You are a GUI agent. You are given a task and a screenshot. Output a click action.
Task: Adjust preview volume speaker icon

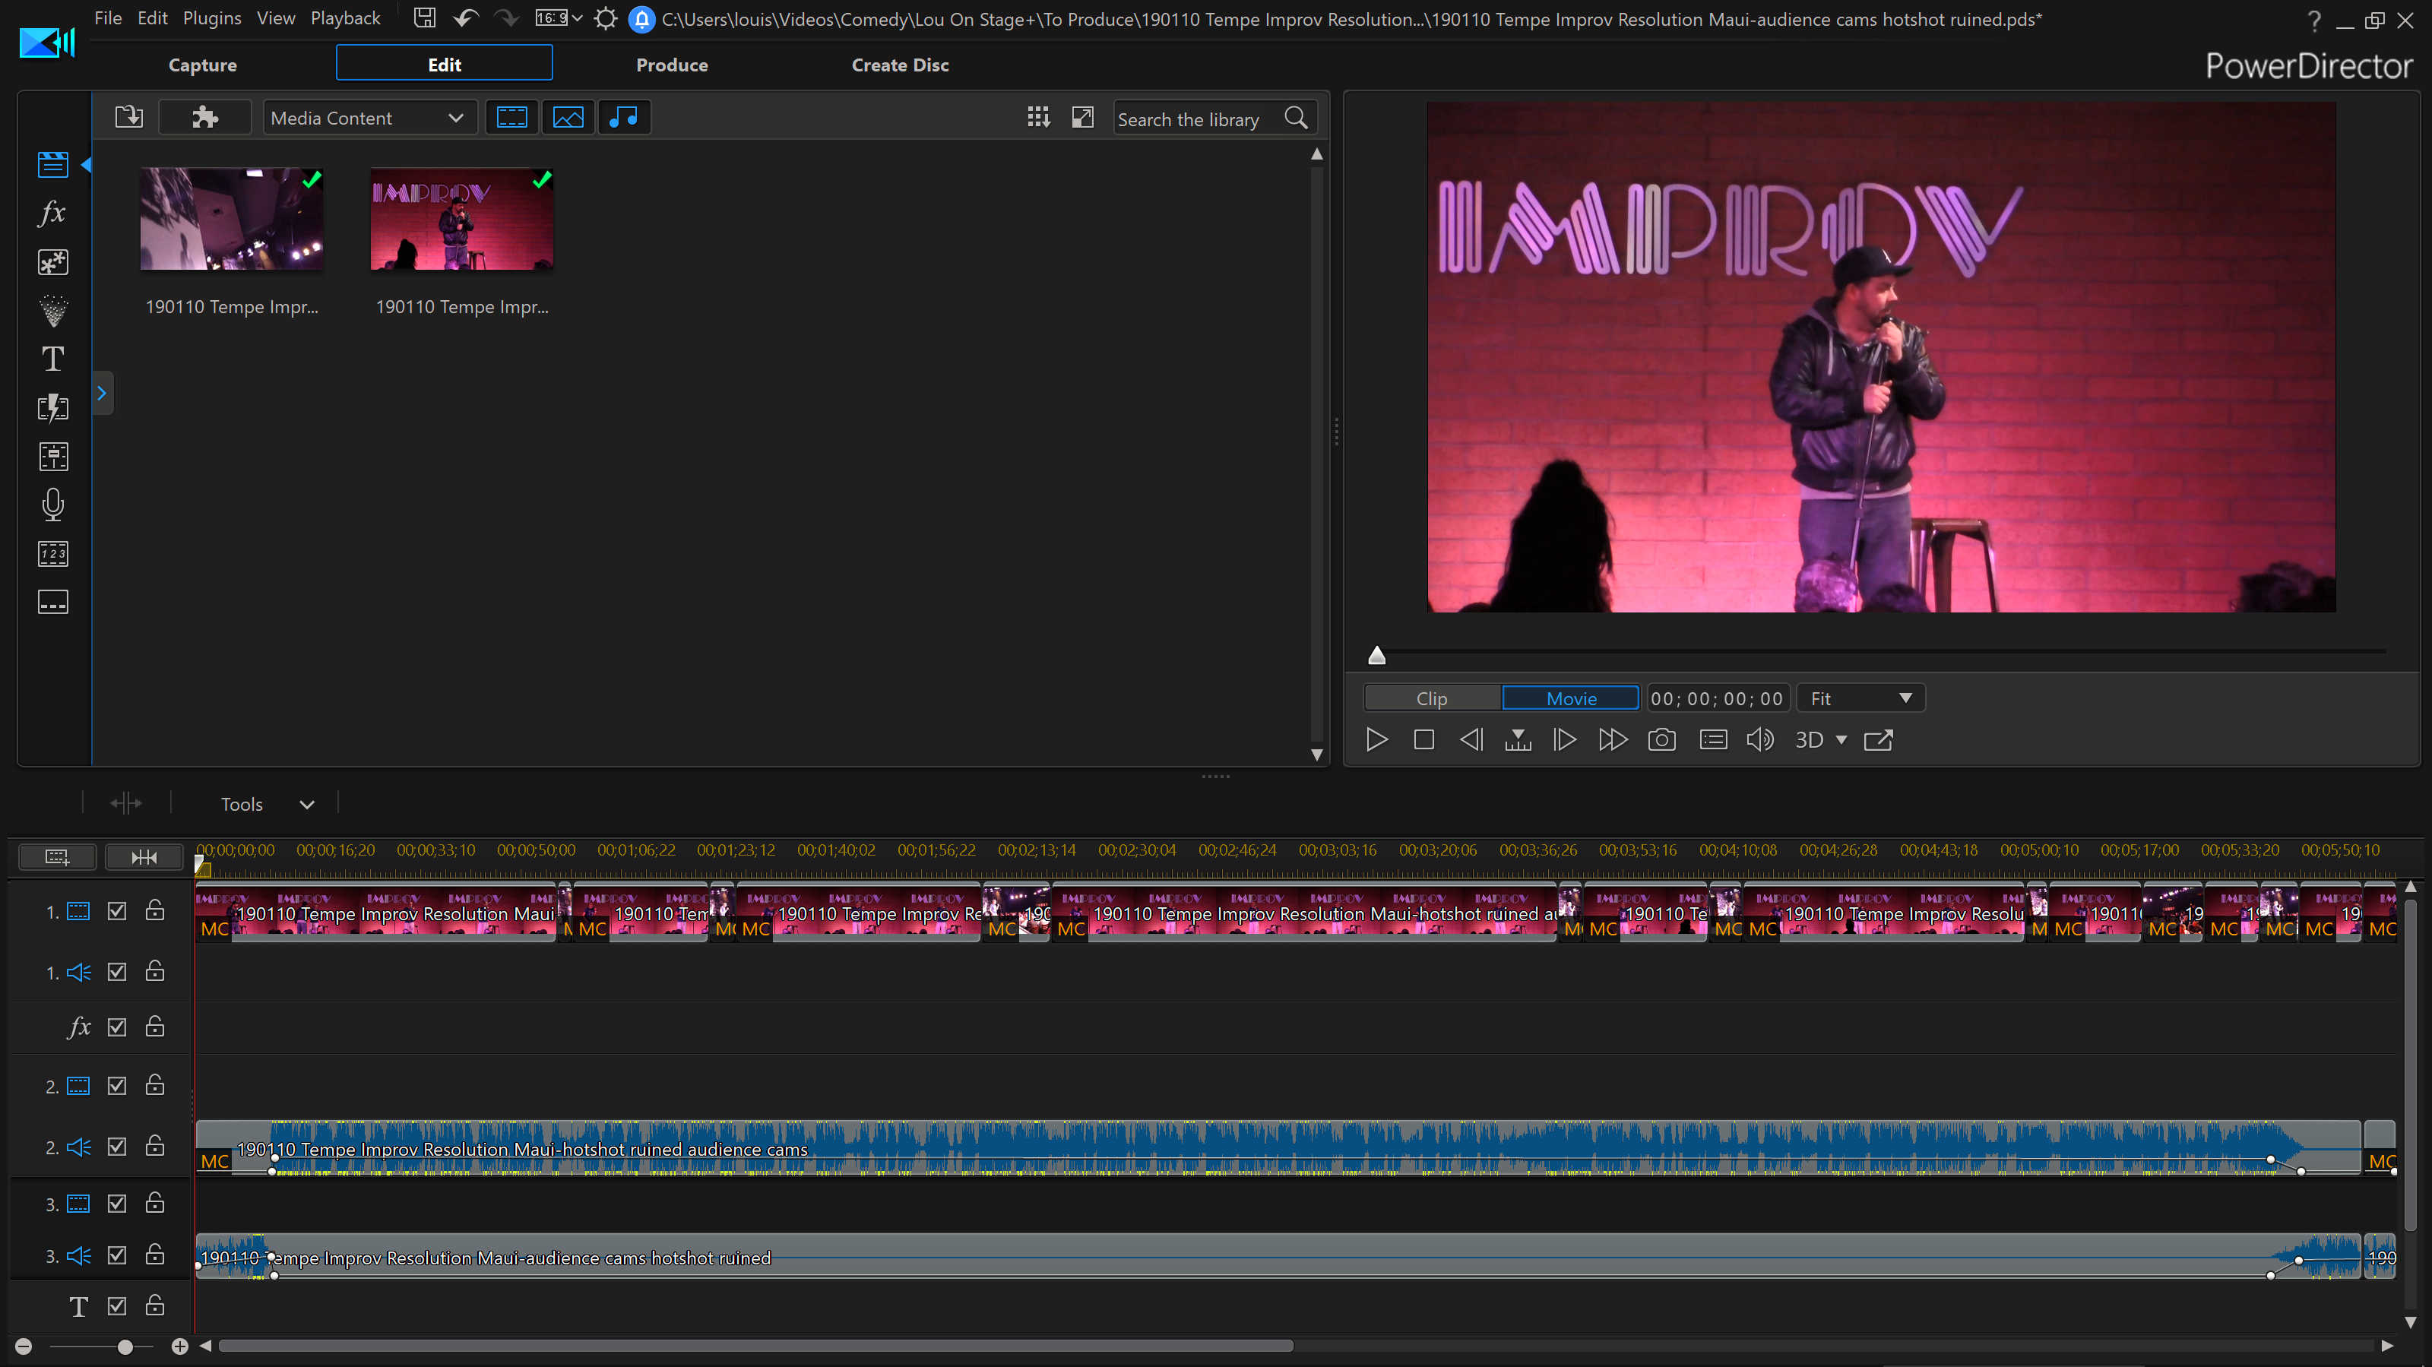[1760, 740]
